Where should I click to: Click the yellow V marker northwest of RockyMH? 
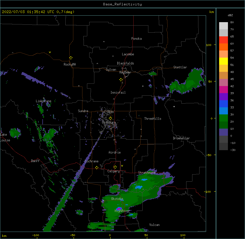click(x=50, y=52)
